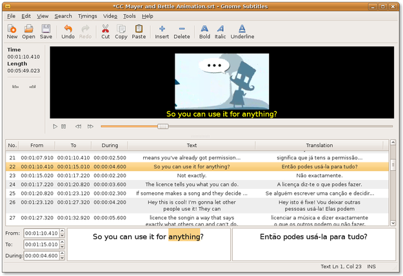Click the video preview frame
The image size is (403, 276).
click(x=222, y=81)
